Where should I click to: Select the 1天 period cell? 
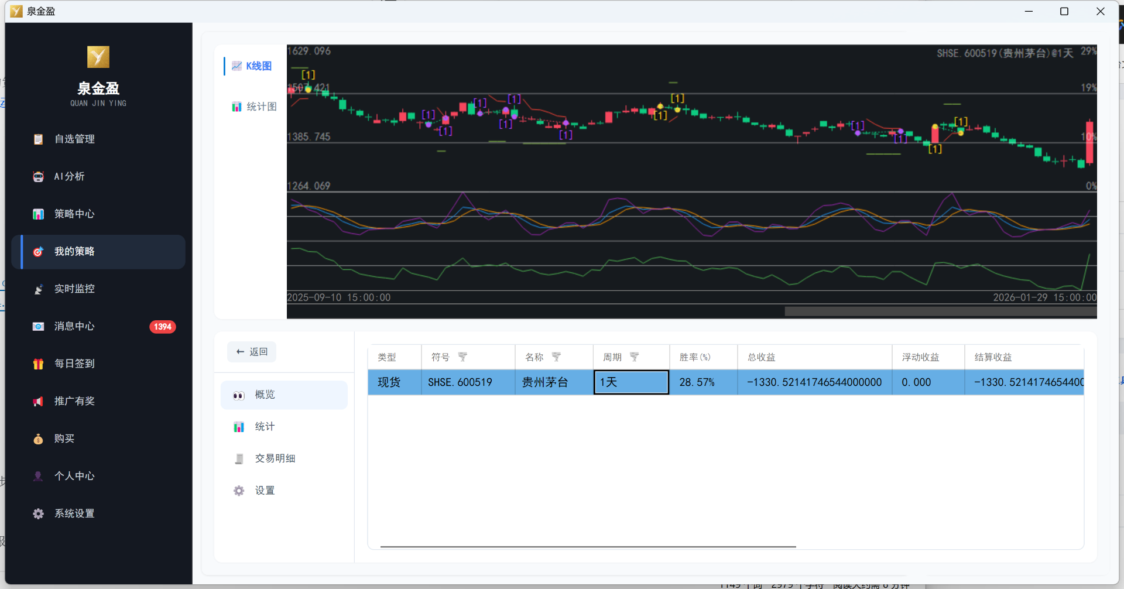point(631,382)
